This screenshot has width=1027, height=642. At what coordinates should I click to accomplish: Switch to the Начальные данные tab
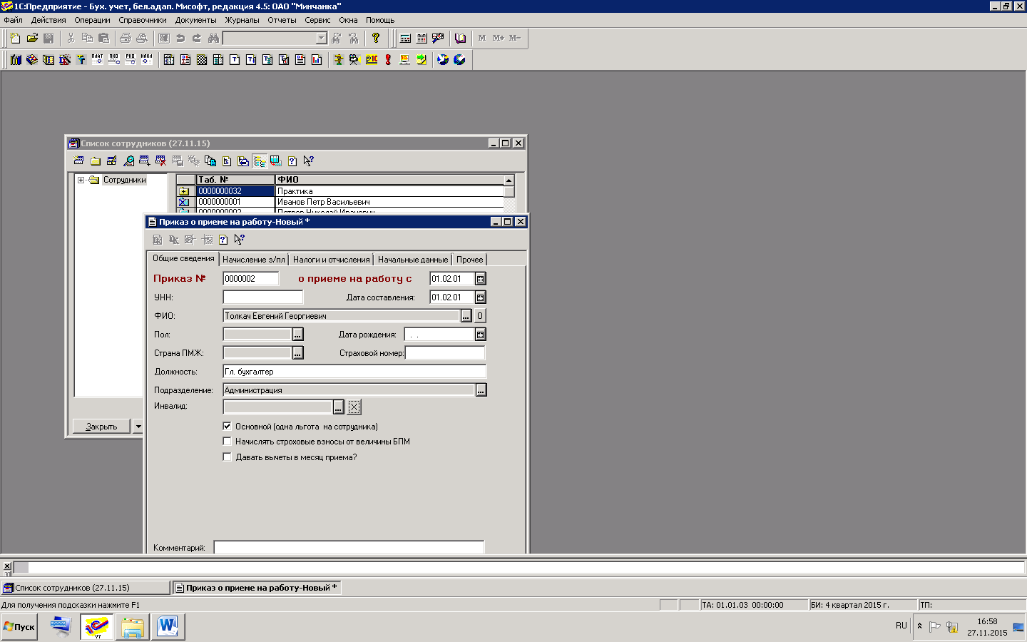[x=413, y=260]
